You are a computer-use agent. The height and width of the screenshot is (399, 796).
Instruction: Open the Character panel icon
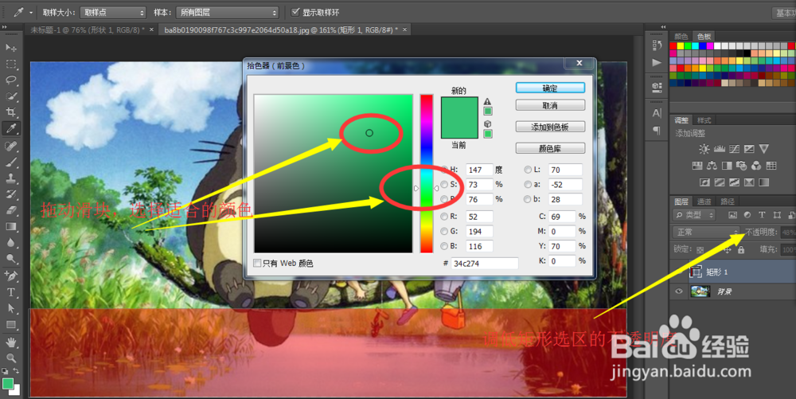657,113
